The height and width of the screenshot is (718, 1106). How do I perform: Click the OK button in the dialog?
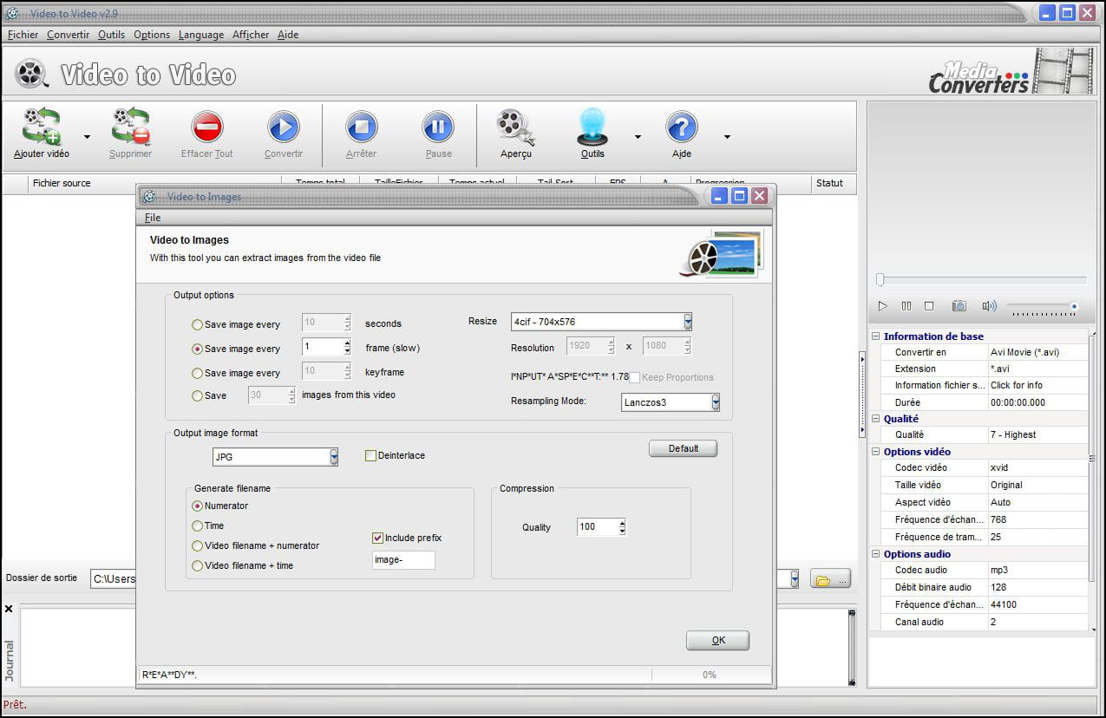tap(718, 640)
